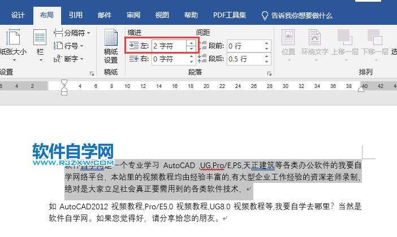Click the 段前 spacing before icon

[202, 46]
